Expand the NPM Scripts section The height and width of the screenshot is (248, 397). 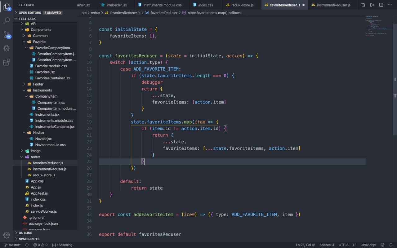click(x=29, y=239)
